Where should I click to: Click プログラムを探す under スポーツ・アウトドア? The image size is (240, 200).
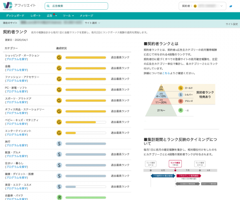click(16, 102)
